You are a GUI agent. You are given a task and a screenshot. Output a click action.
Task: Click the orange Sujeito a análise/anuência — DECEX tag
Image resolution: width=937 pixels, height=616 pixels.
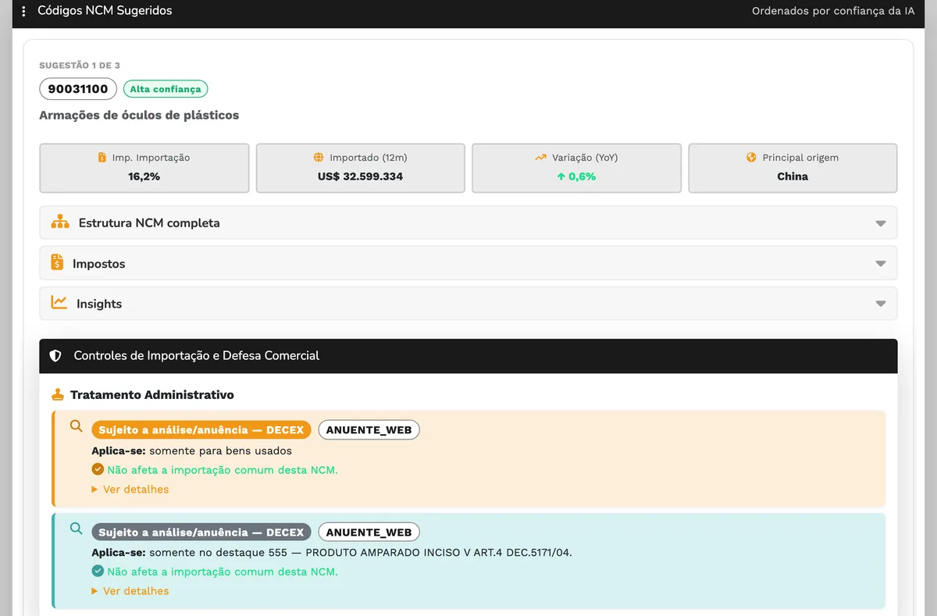(x=201, y=429)
